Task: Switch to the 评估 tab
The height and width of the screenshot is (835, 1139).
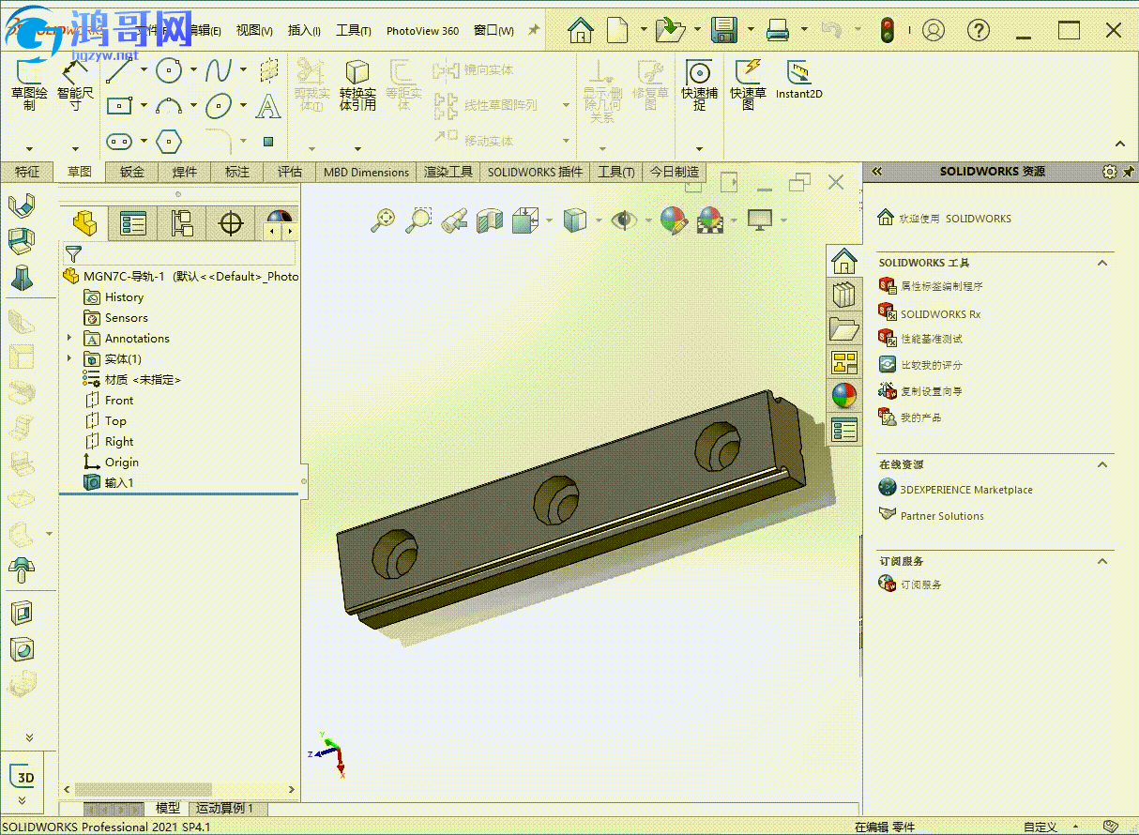Action: [290, 172]
